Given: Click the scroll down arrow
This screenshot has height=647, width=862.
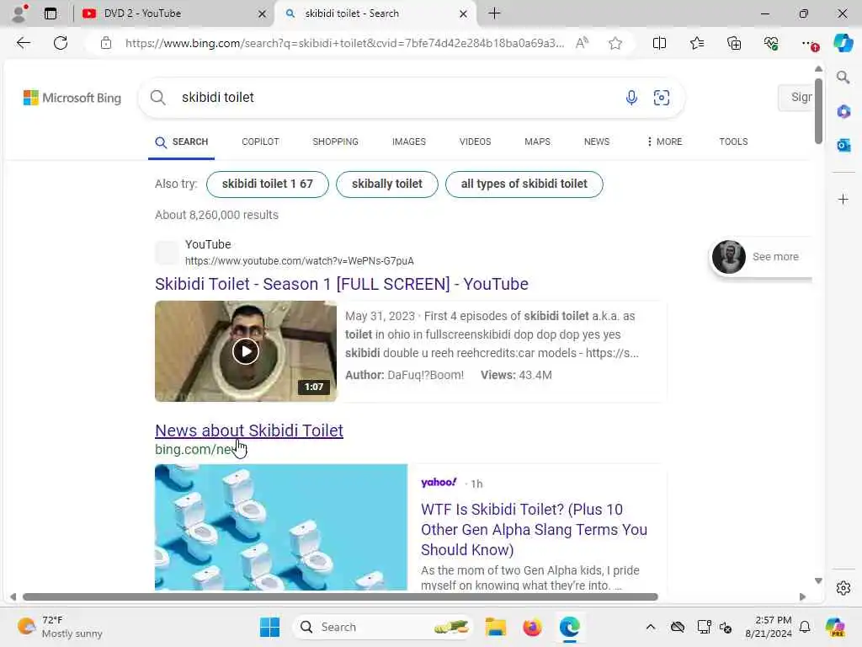Looking at the screenshot, I should click(818, 581).
